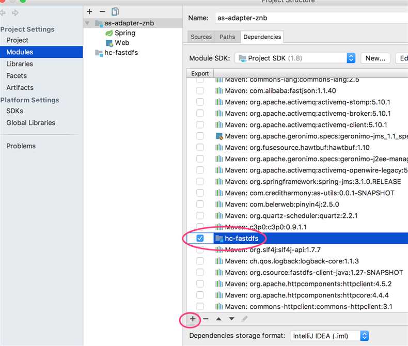Click the library icon of quartz:2.2.1
The height and width of the screenshot is (346, 408).
click(219, 216)
